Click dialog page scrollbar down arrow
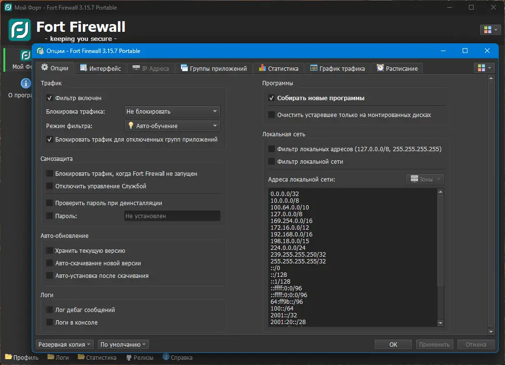 491,331
